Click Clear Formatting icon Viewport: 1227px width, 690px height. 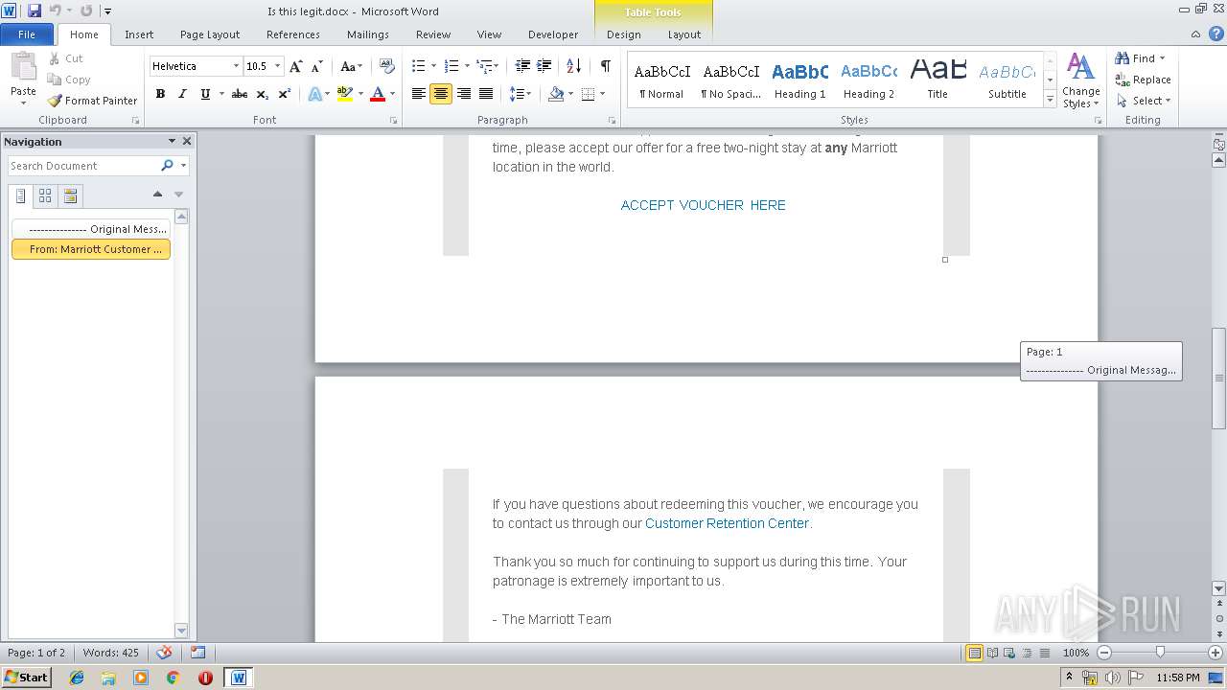pos(387,66)
